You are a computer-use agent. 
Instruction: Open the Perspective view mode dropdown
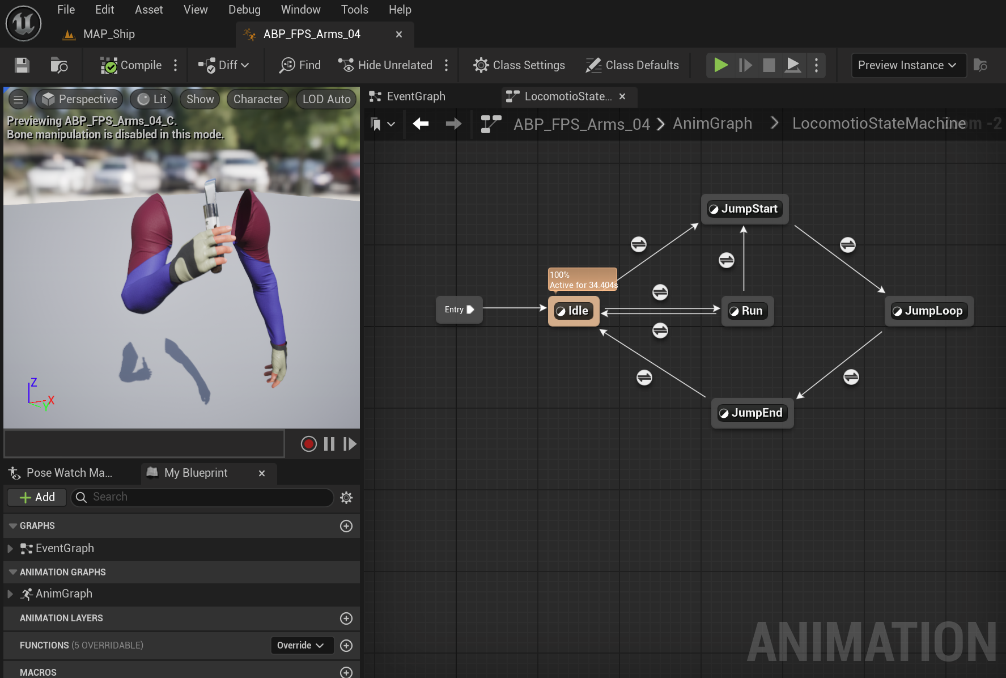pos(79,99)
